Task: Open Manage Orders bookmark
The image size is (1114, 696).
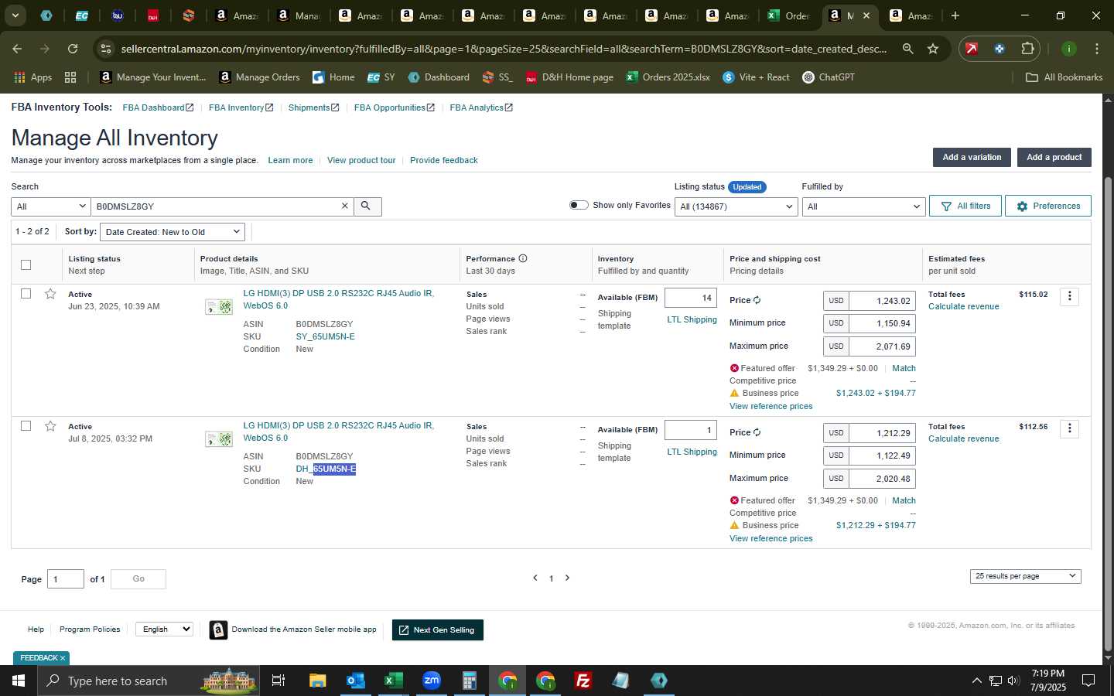Action: tap(260, 77)
